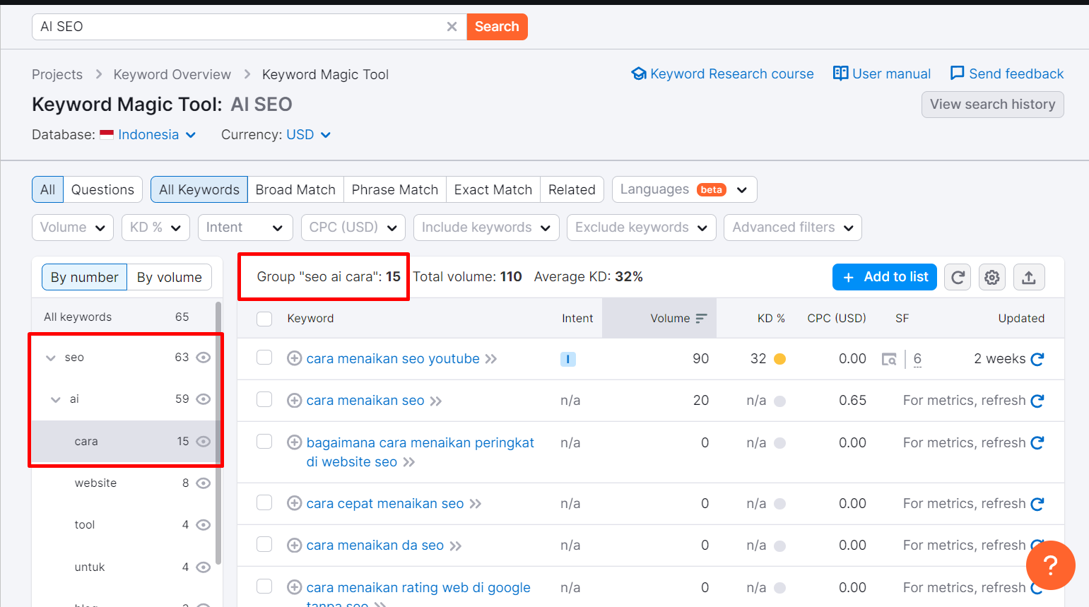Open the User manual link

coord(882,73)
